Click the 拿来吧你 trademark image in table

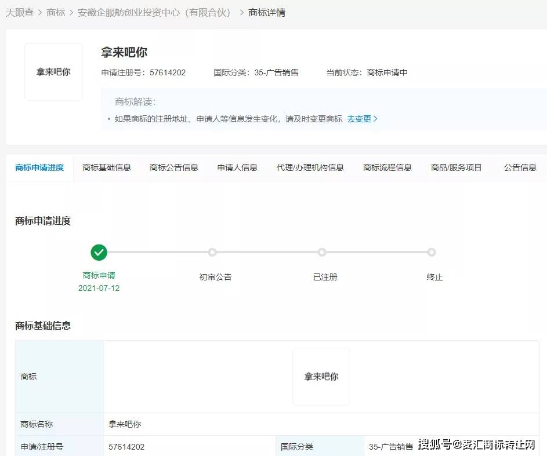(x=321, y=377)
